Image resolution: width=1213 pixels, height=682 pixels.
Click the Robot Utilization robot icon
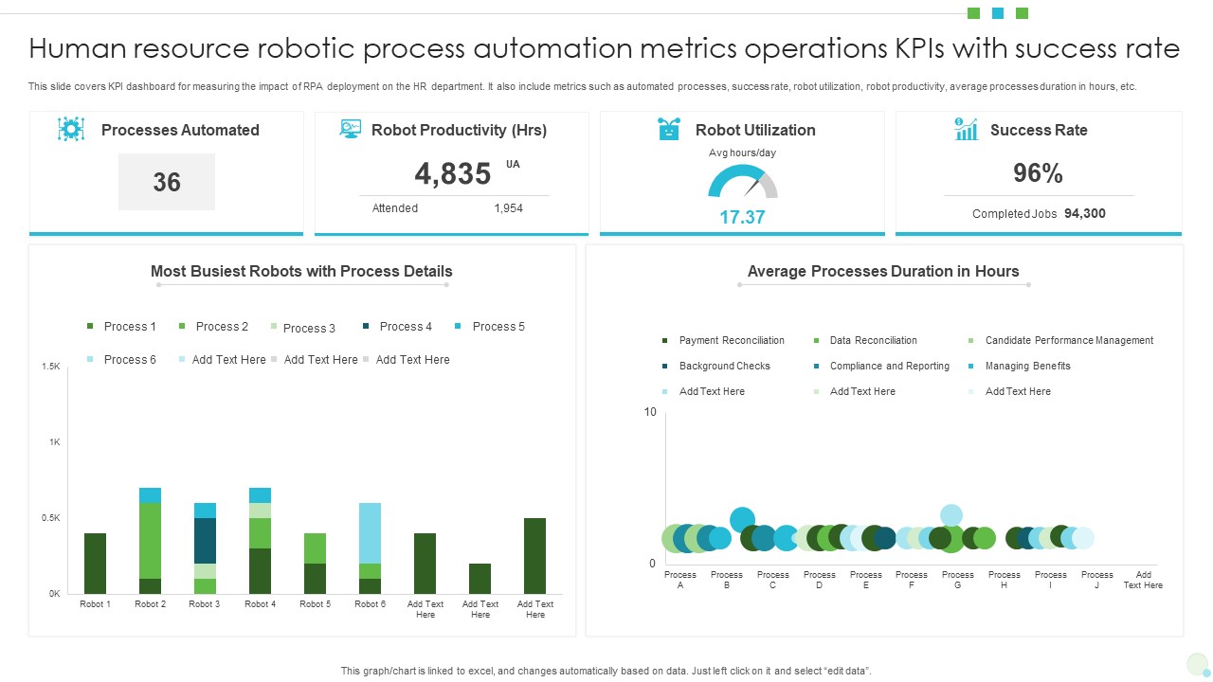coord(669,130)
